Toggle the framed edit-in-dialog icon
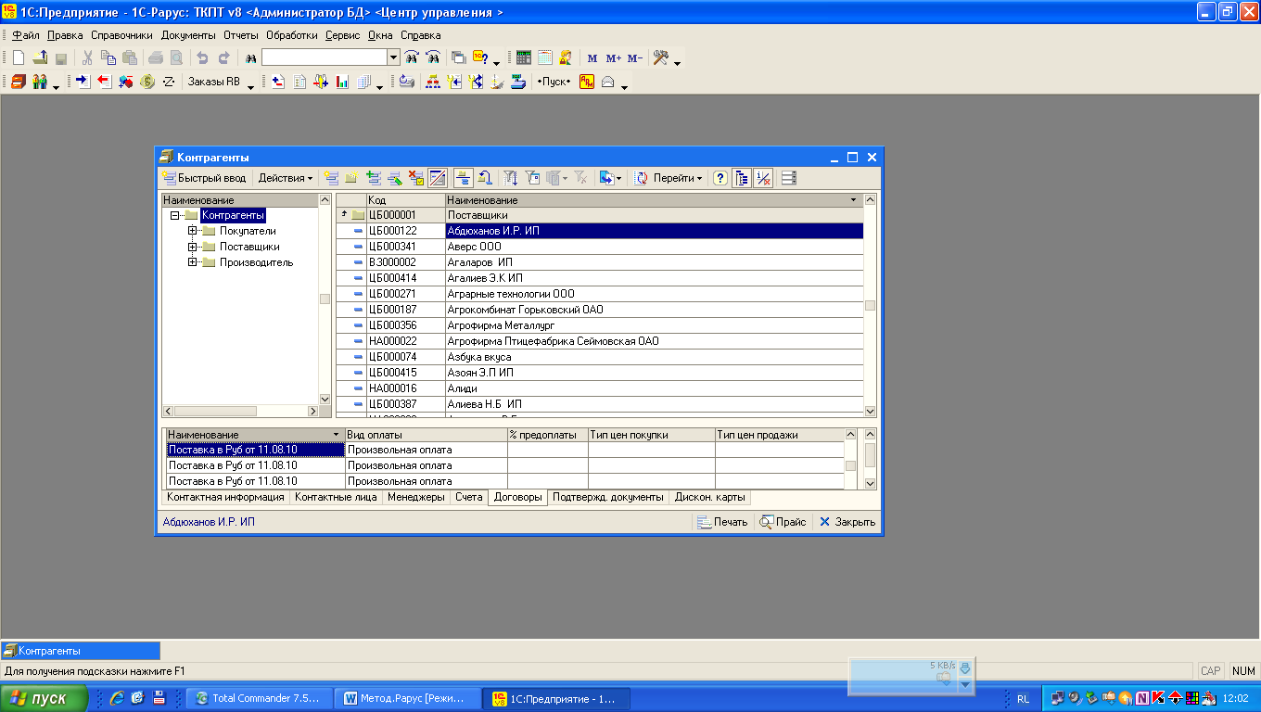The width and height of the screenshot is (1261, 712). (x=436, y=178)
